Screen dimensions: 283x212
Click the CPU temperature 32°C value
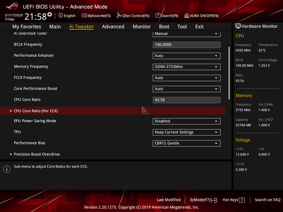[x=262, y=50]
